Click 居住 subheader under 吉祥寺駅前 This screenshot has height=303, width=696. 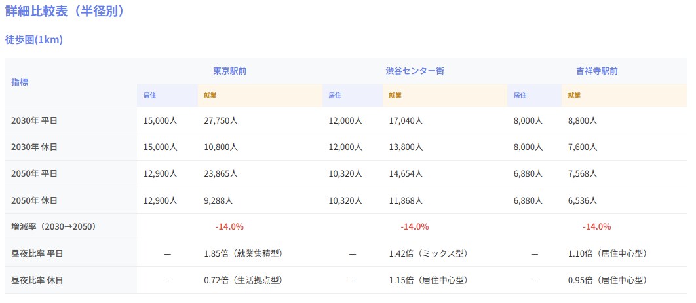point(520,96)
